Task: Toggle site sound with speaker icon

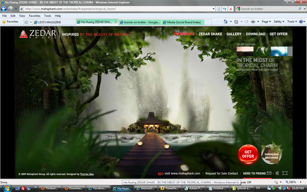Action: (277, 173)
